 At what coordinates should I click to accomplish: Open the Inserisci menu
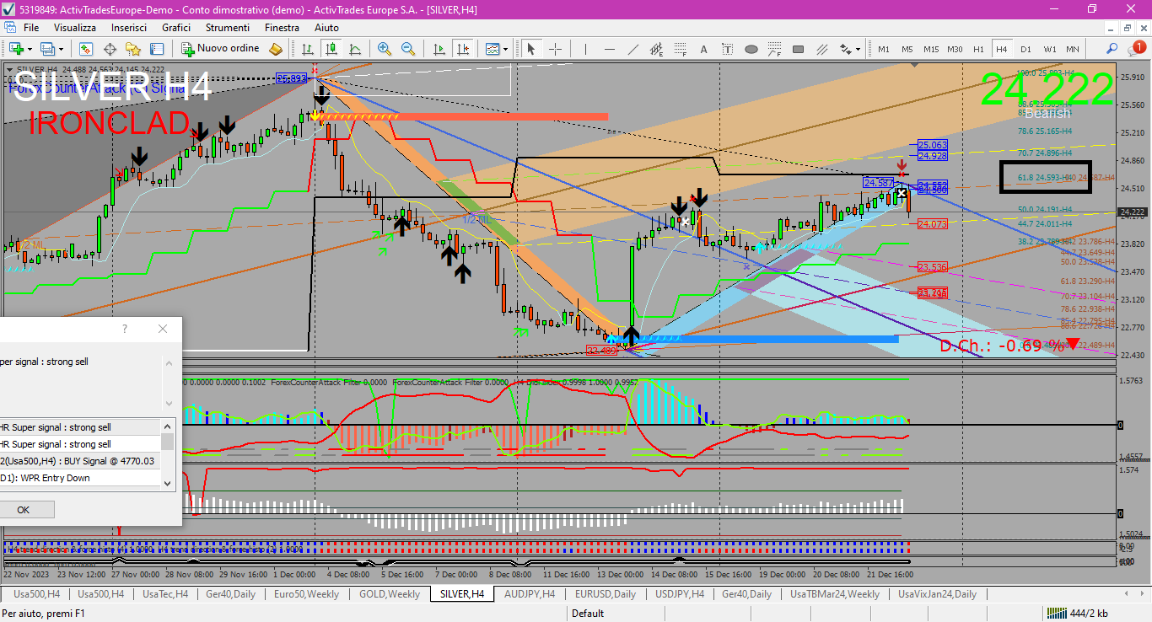(129, 28)
